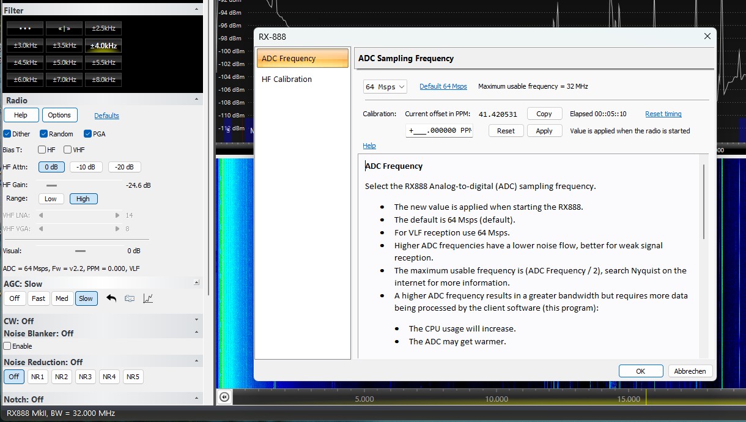Click the rewind icon below the waterfall

[x=224, y=398]
